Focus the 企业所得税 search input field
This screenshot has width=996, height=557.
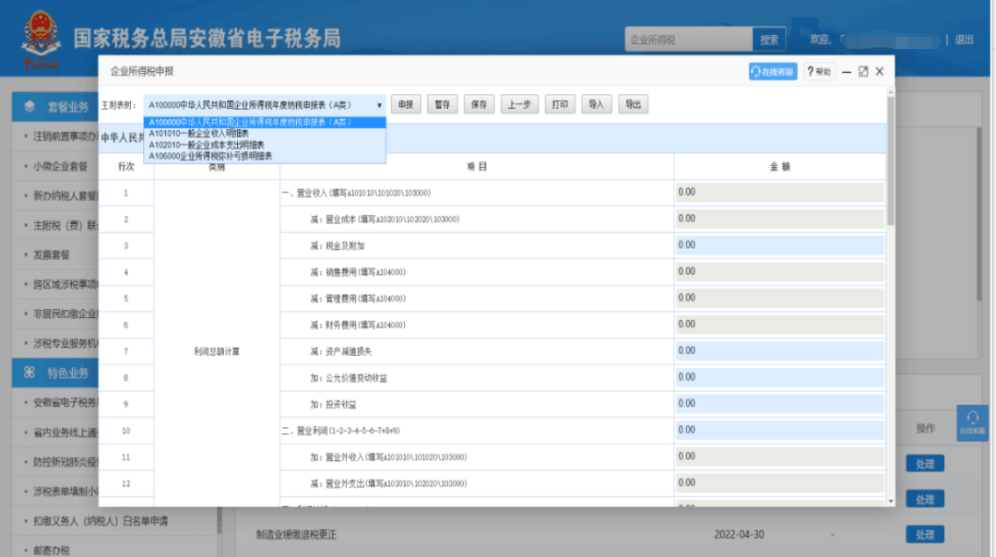pos(689,40)
